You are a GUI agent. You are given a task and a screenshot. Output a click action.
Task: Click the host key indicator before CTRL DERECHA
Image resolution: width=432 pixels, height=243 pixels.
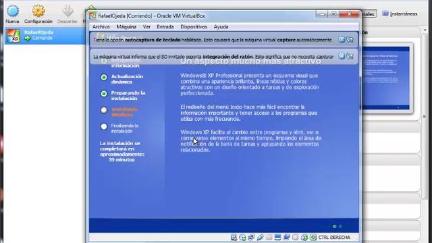click(313, 237)
